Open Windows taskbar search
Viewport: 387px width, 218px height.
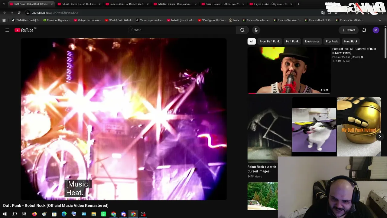pyautogui.click(x=15, y=214)
